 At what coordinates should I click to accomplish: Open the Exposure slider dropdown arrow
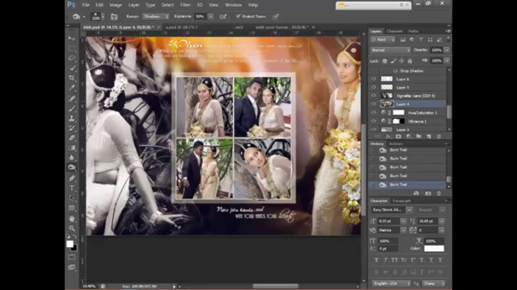tap(210, 17)
